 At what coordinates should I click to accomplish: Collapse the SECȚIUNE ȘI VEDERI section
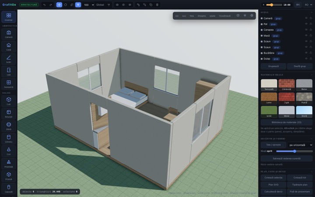coord(311,139)
